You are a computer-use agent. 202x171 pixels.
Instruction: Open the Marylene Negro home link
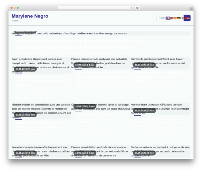(x=30, y=16)
